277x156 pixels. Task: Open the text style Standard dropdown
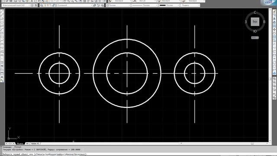122,1
